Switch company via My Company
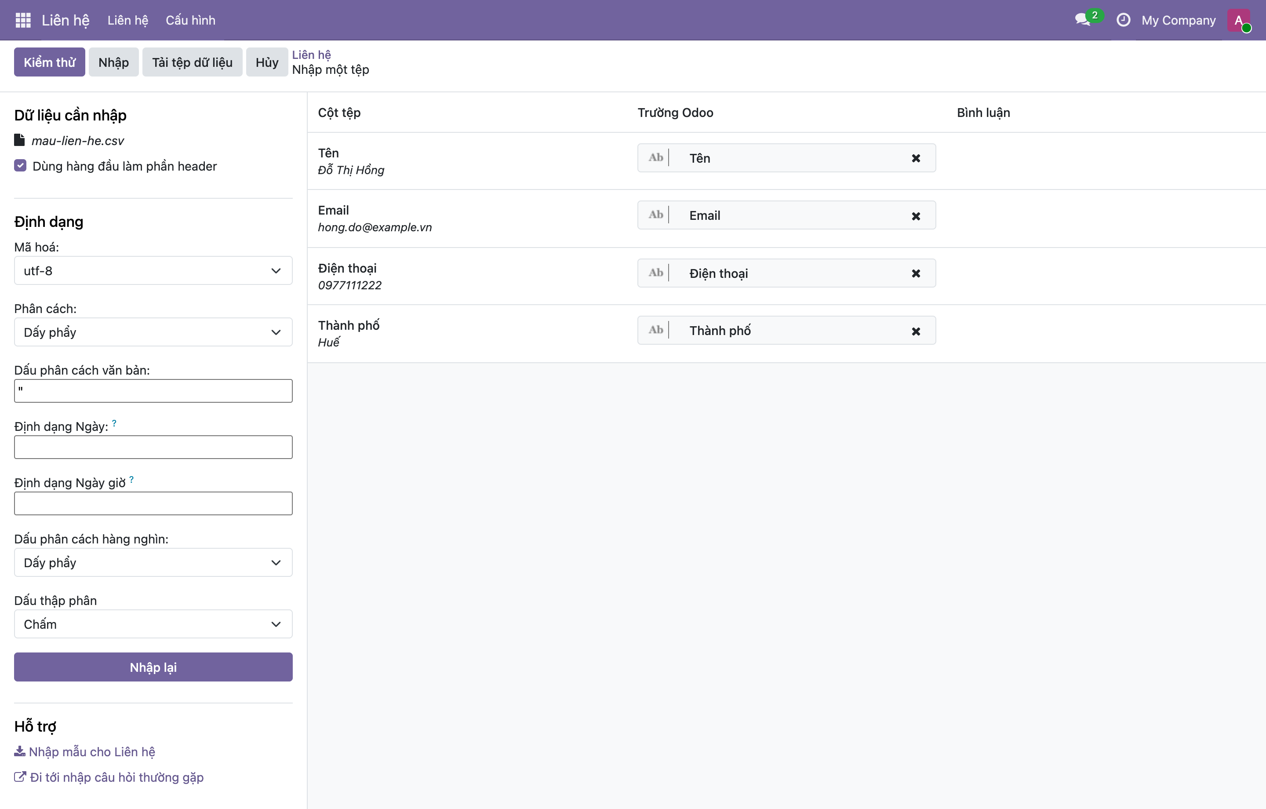This screenshot has width=1266, height=809. [x=1178, y=20]
